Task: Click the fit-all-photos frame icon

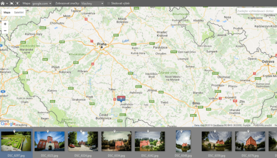Action: click(x=12, y=3)
